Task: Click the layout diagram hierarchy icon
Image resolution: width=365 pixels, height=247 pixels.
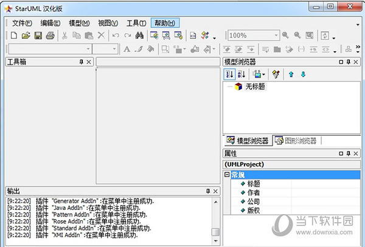Action: coord(349,49)
